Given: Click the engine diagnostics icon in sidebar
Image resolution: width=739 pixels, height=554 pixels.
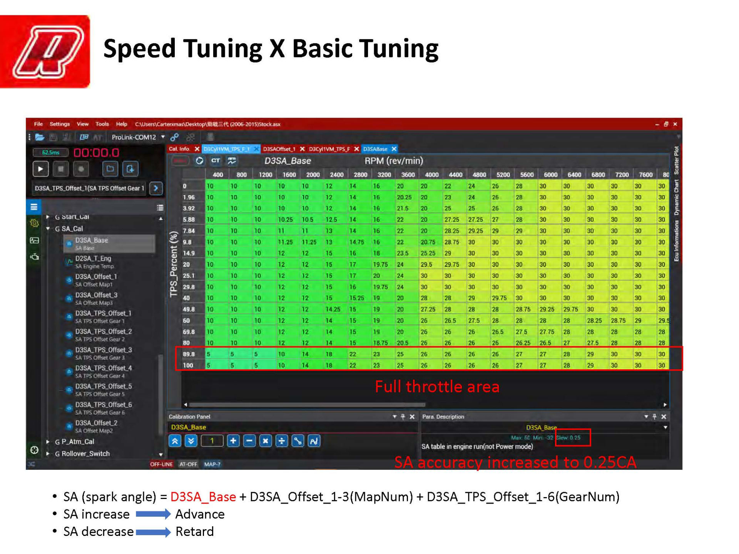Looking at the screenshot, I should (x=35, y=257).
